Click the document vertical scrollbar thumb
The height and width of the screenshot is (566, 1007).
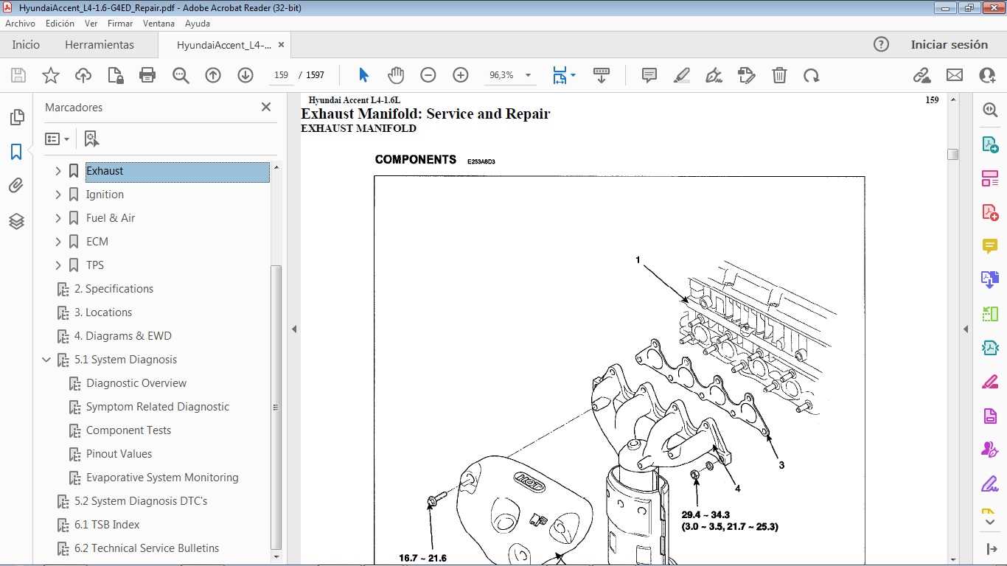953,154
